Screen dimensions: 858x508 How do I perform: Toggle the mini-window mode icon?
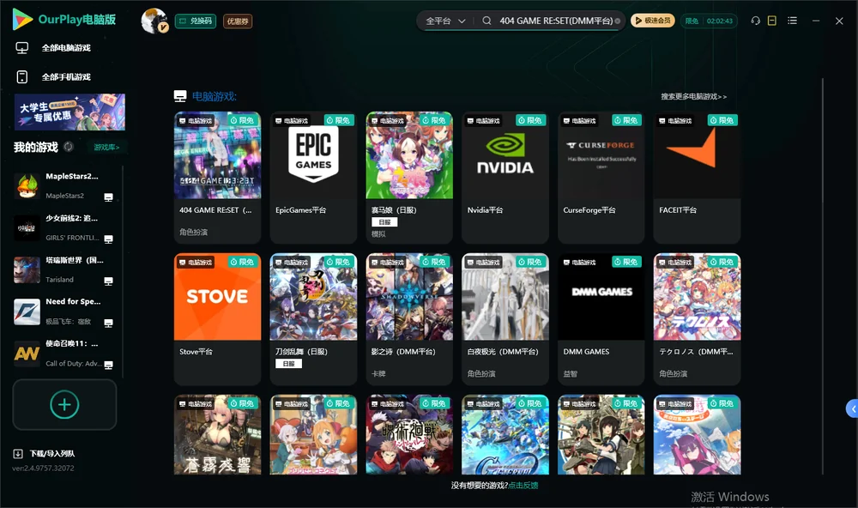tap(772, 21)
